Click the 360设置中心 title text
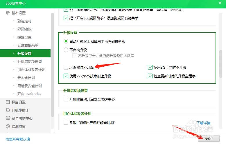 tap(16, 3)
